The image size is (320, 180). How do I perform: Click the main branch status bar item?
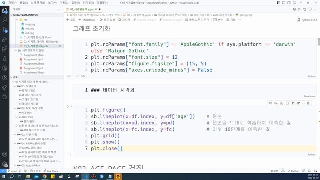click(x=13, y=171)
